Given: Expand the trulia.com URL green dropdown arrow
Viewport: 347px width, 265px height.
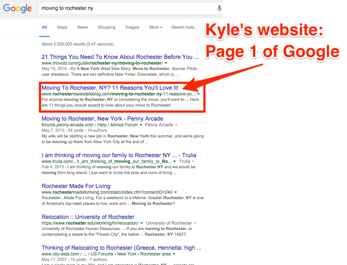Looking at the screenshot, I should (x=175, y=161).
